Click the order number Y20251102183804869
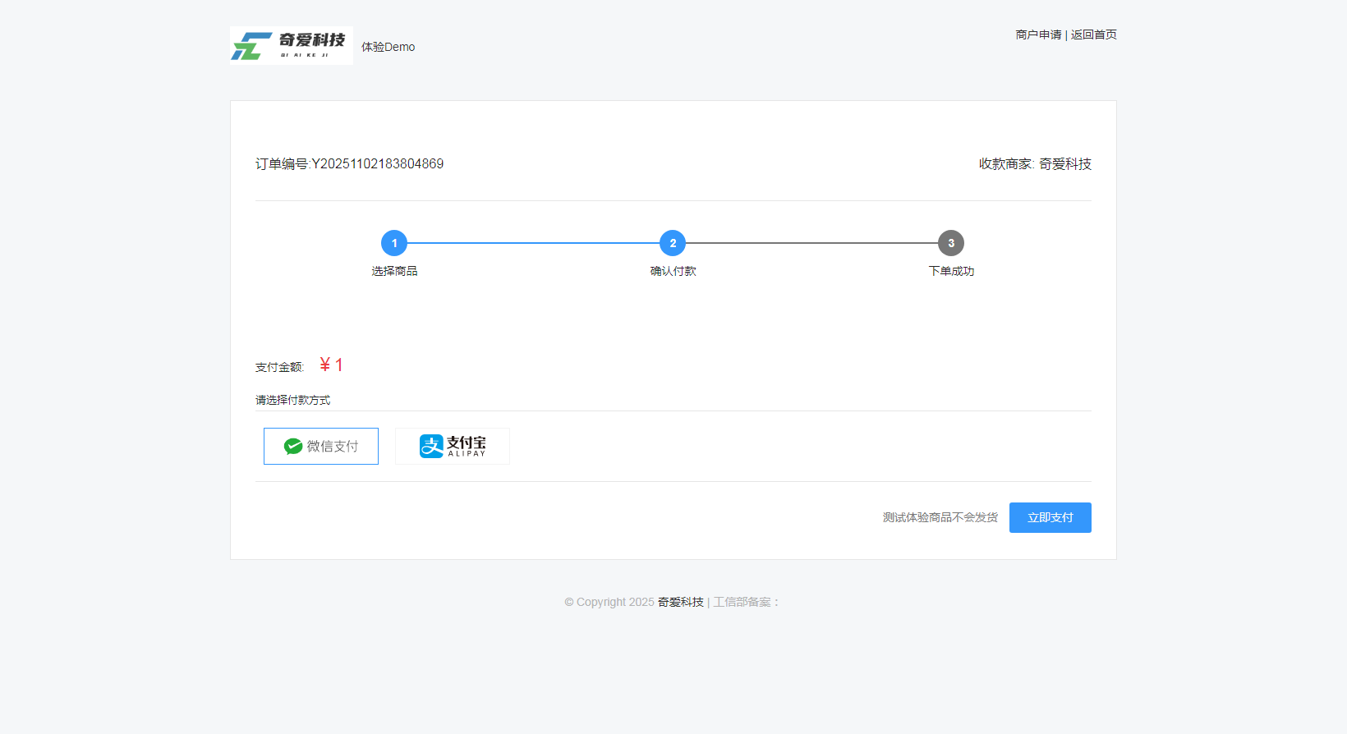Screen dimensions: 1347x734 [x=377, y=164]
